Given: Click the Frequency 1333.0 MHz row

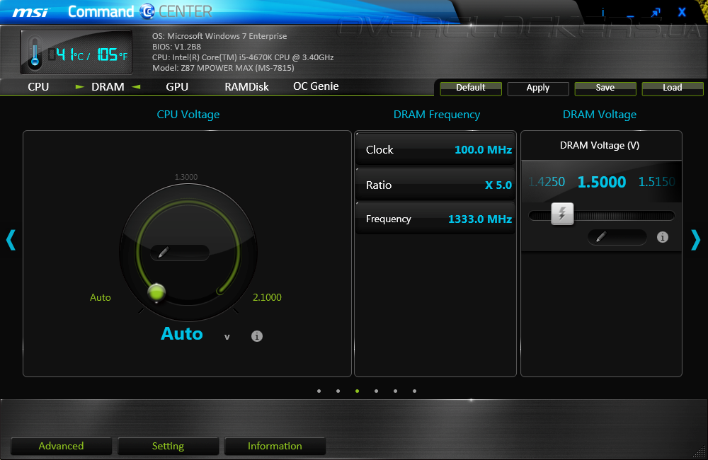Looking at the screenshot, I should [435, 219].
